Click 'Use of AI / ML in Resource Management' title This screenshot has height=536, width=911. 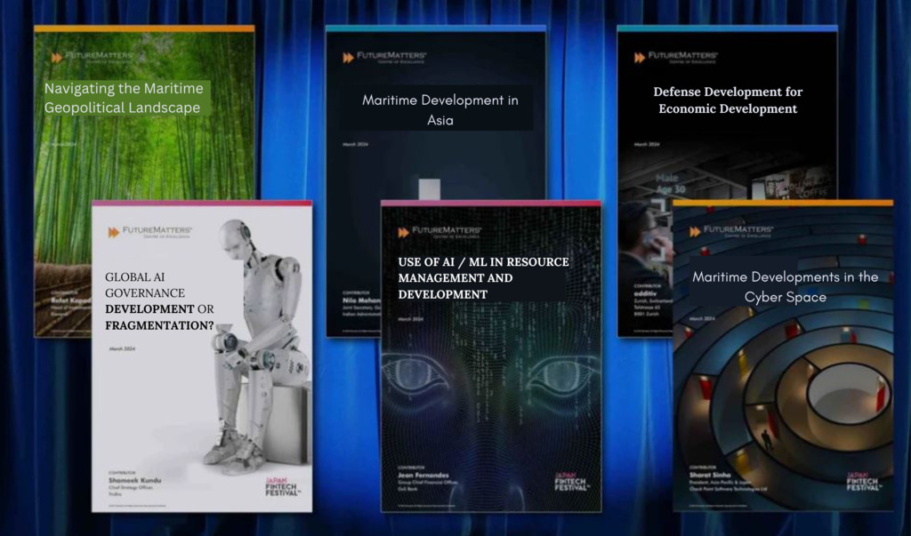coord(483,277)
